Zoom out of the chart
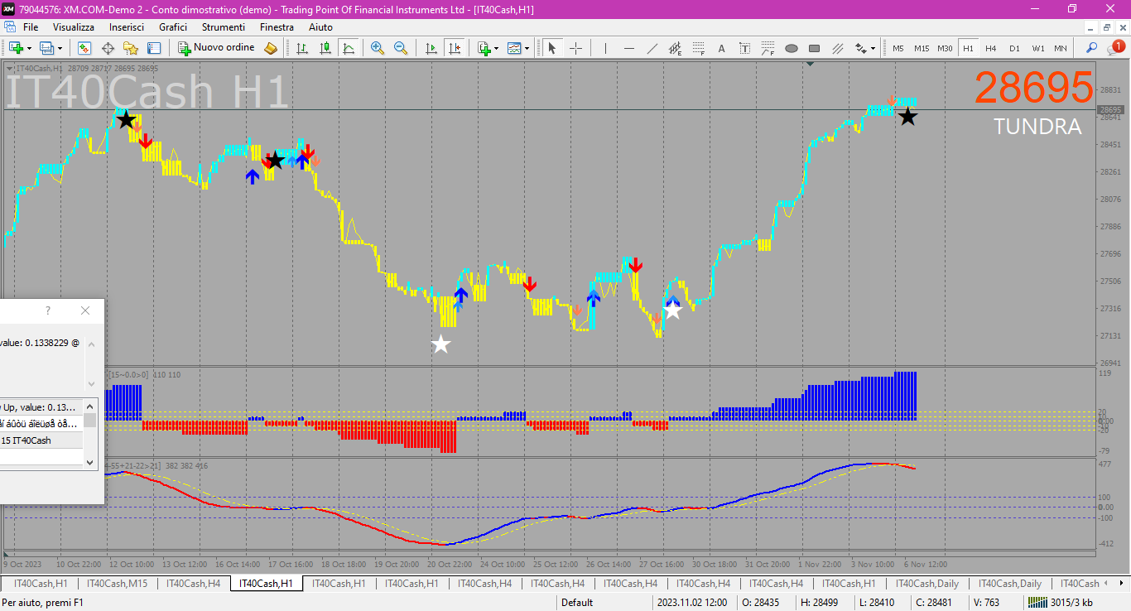 pos(401,48)
